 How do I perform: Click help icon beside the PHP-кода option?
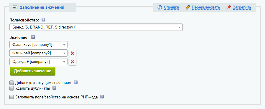[x=102, y=97]
